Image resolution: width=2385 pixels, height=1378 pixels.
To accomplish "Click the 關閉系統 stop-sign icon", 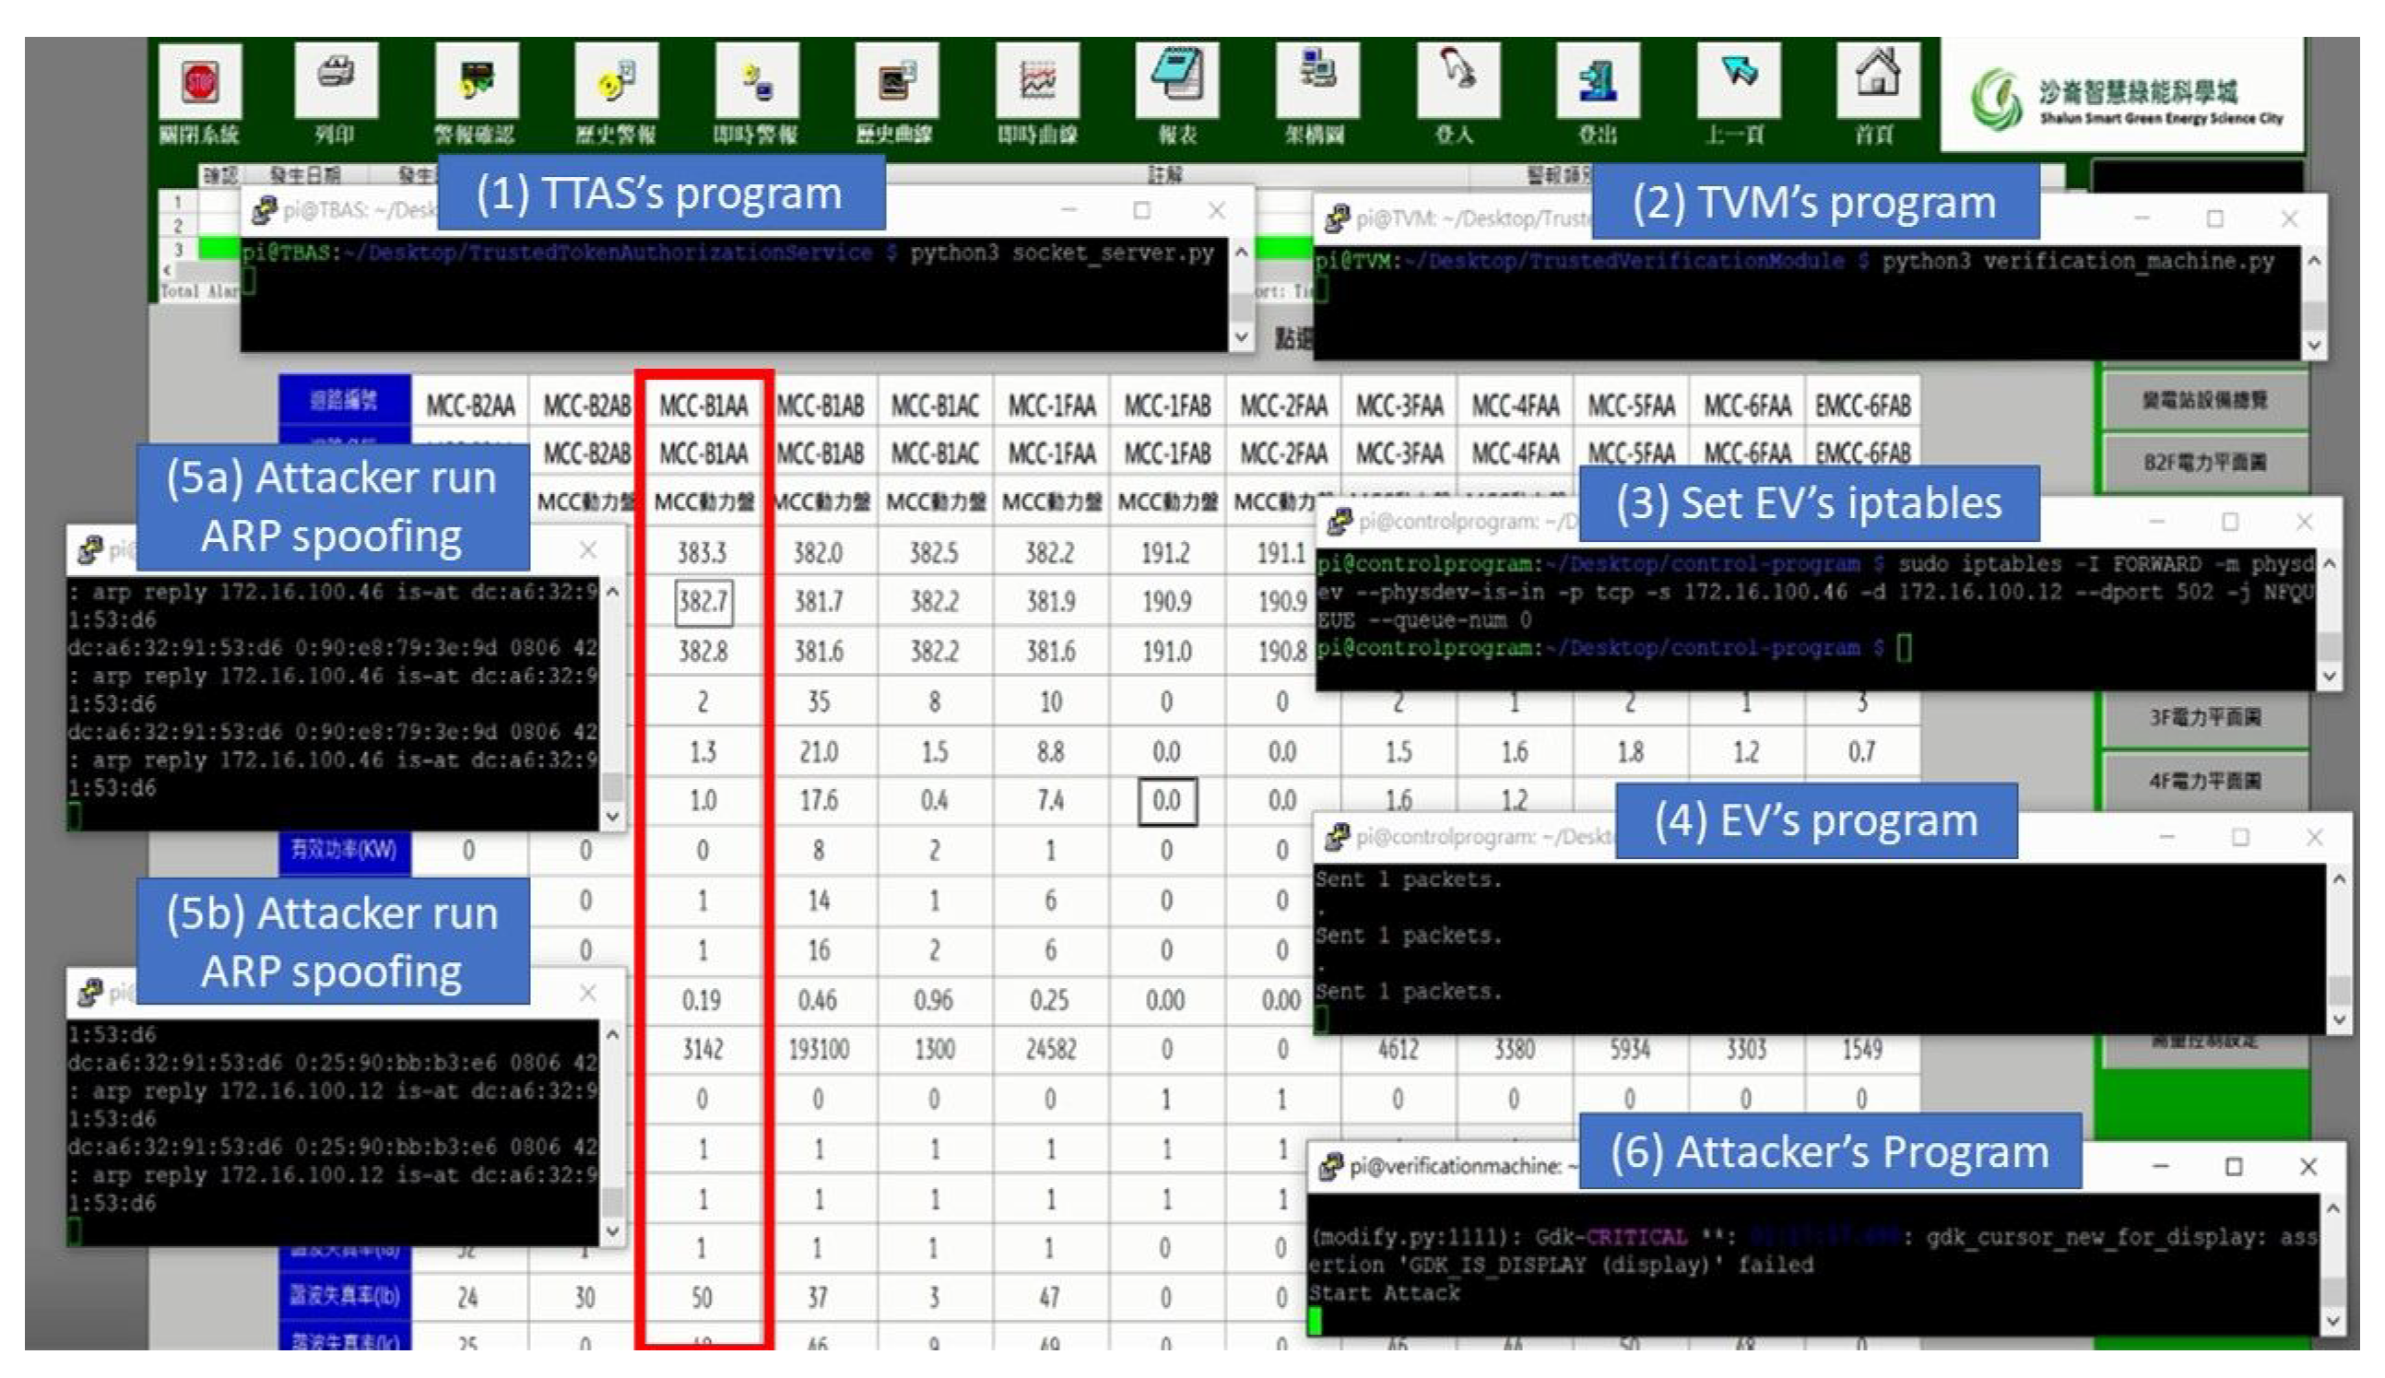I will (200, 81).
